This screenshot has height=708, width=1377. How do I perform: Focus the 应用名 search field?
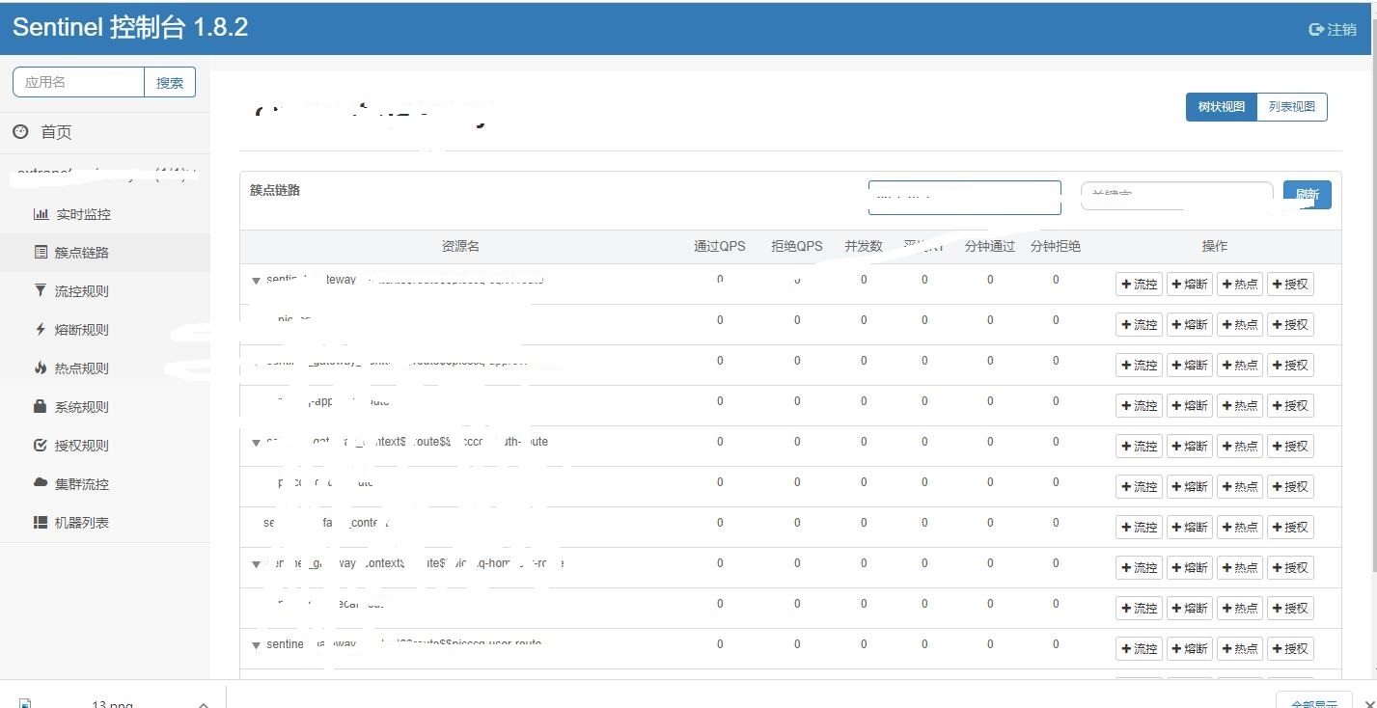(x=78, y=82)
